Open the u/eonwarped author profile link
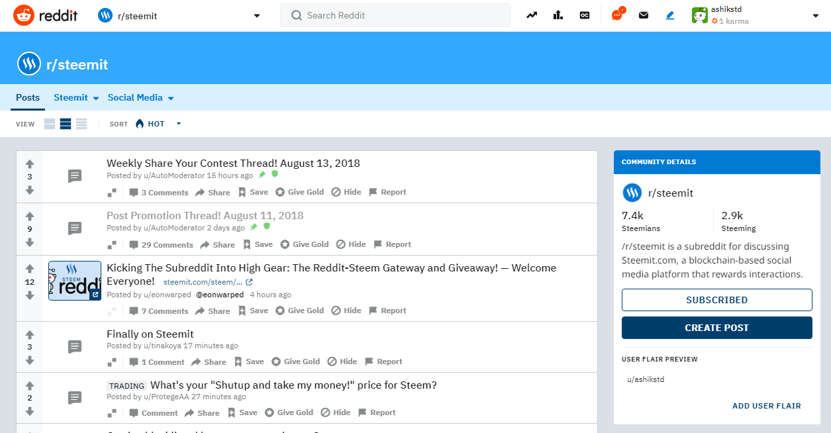Image resolution: width=831 pixels, height=433 pixels. (166, 295)
